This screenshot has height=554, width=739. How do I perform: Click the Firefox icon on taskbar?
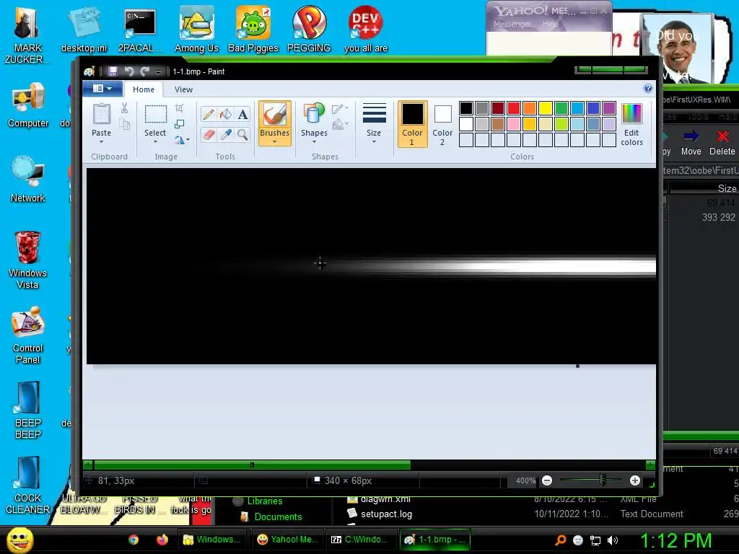[x=162, y=540]
